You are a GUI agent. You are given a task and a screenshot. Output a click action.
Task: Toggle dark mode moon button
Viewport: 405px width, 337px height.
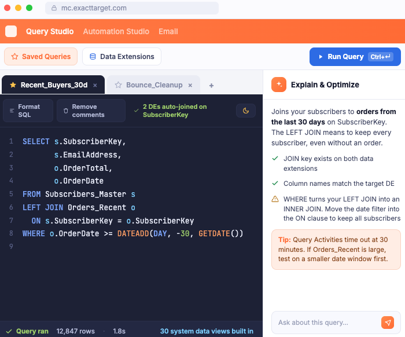(x=246, y=111)
